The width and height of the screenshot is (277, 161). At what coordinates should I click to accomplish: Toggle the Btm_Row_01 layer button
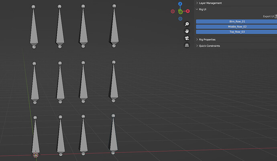point(236,22)
